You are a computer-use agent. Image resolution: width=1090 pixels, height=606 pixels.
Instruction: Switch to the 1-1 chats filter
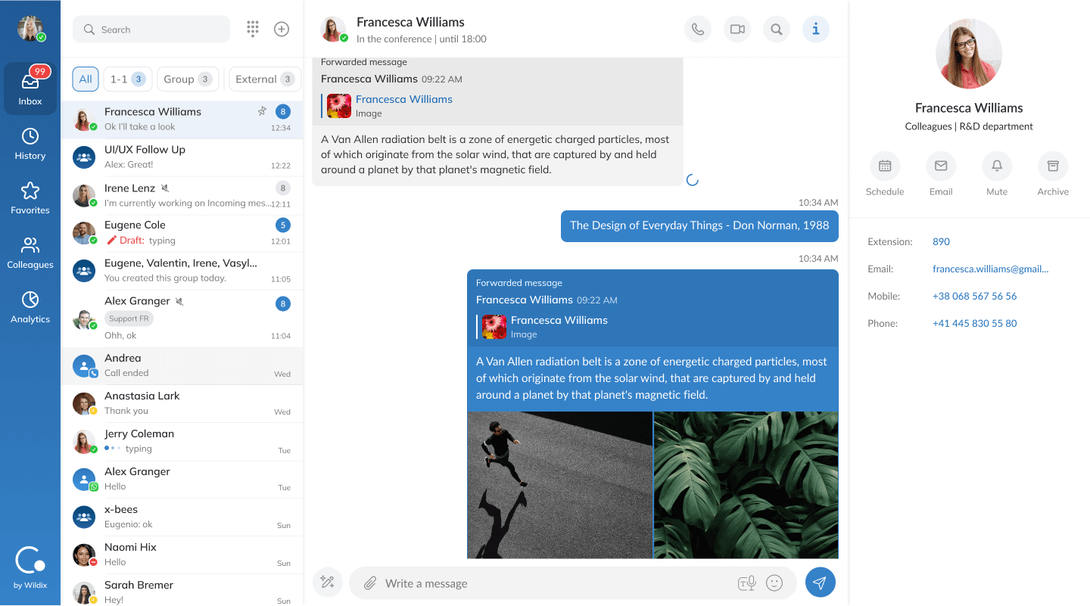[127, 79]
